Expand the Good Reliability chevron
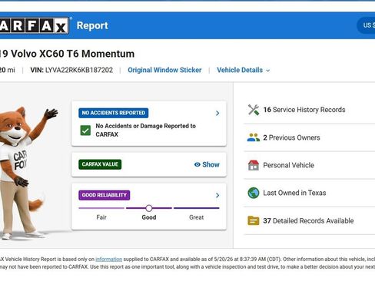The width and height of the screenshot is (375, 281). pyautogui.click(x=217, y=195)
